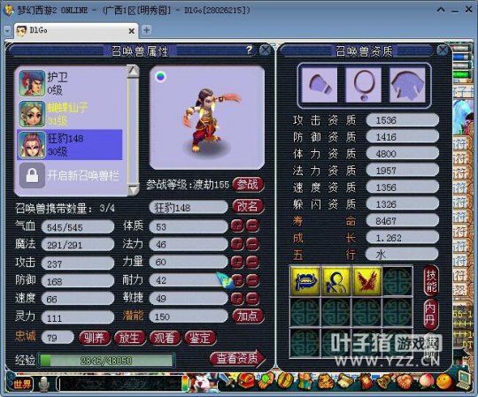Open the peach icon in bottom toolbar
This screenshot has height=397, width=478.
(425, 381)
